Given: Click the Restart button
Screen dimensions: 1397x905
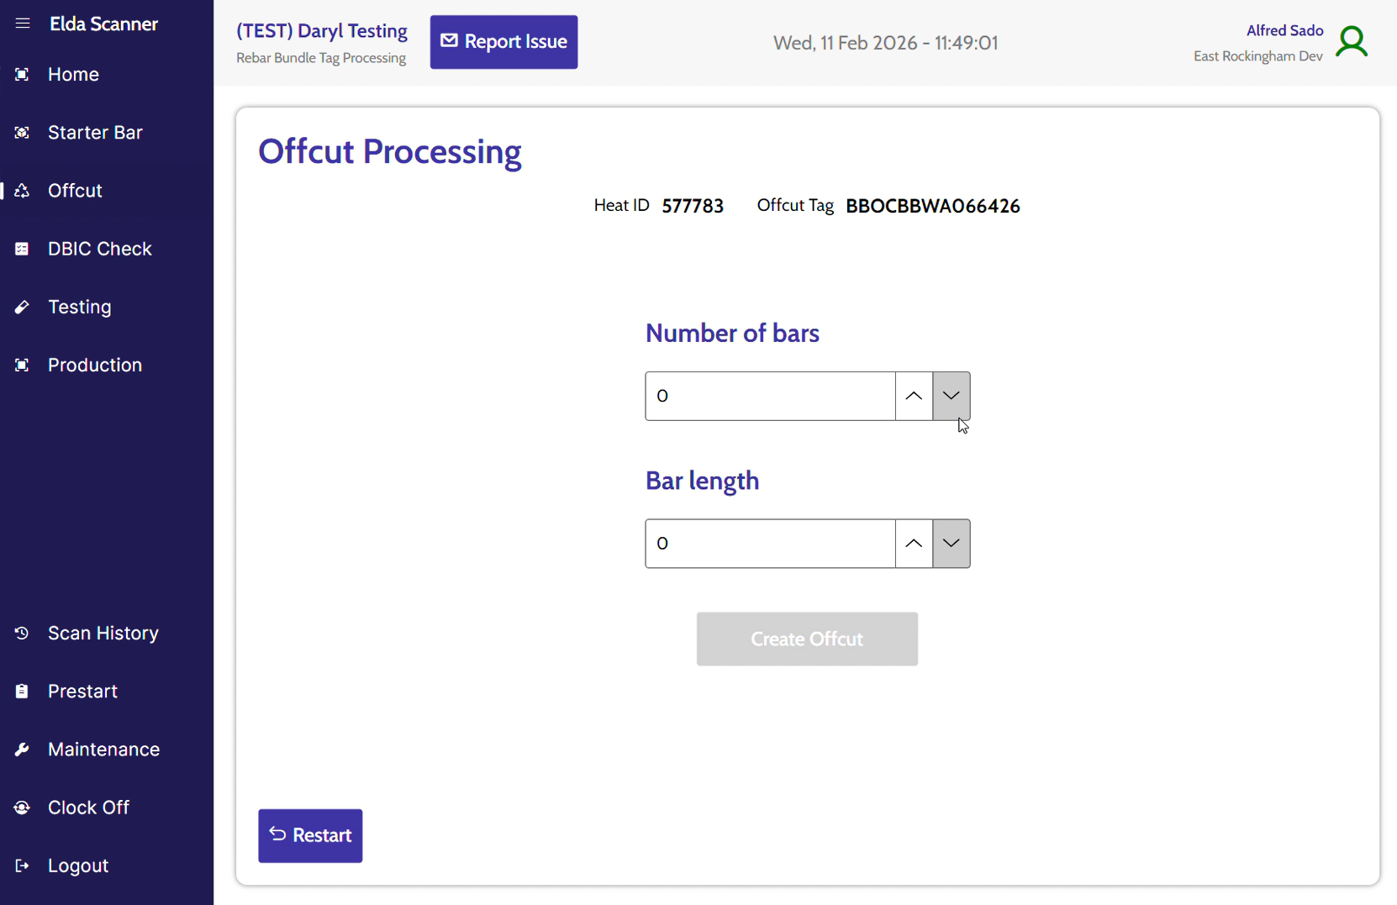Looking at the screenshot, I should pyautogui.click(x=310, y=836).
